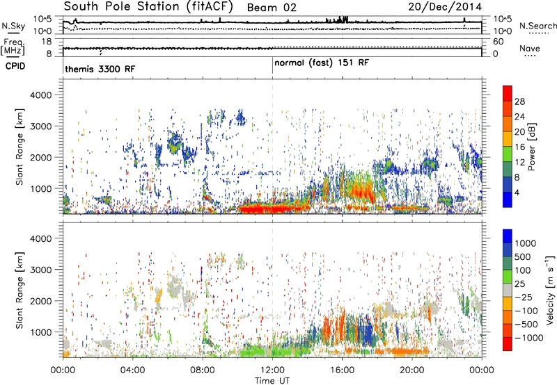Select the 'N.Search' legend label

click(538, 26)
